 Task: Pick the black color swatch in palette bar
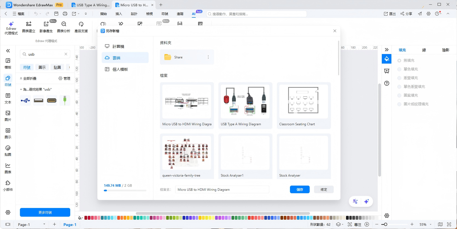pos(347,218)
